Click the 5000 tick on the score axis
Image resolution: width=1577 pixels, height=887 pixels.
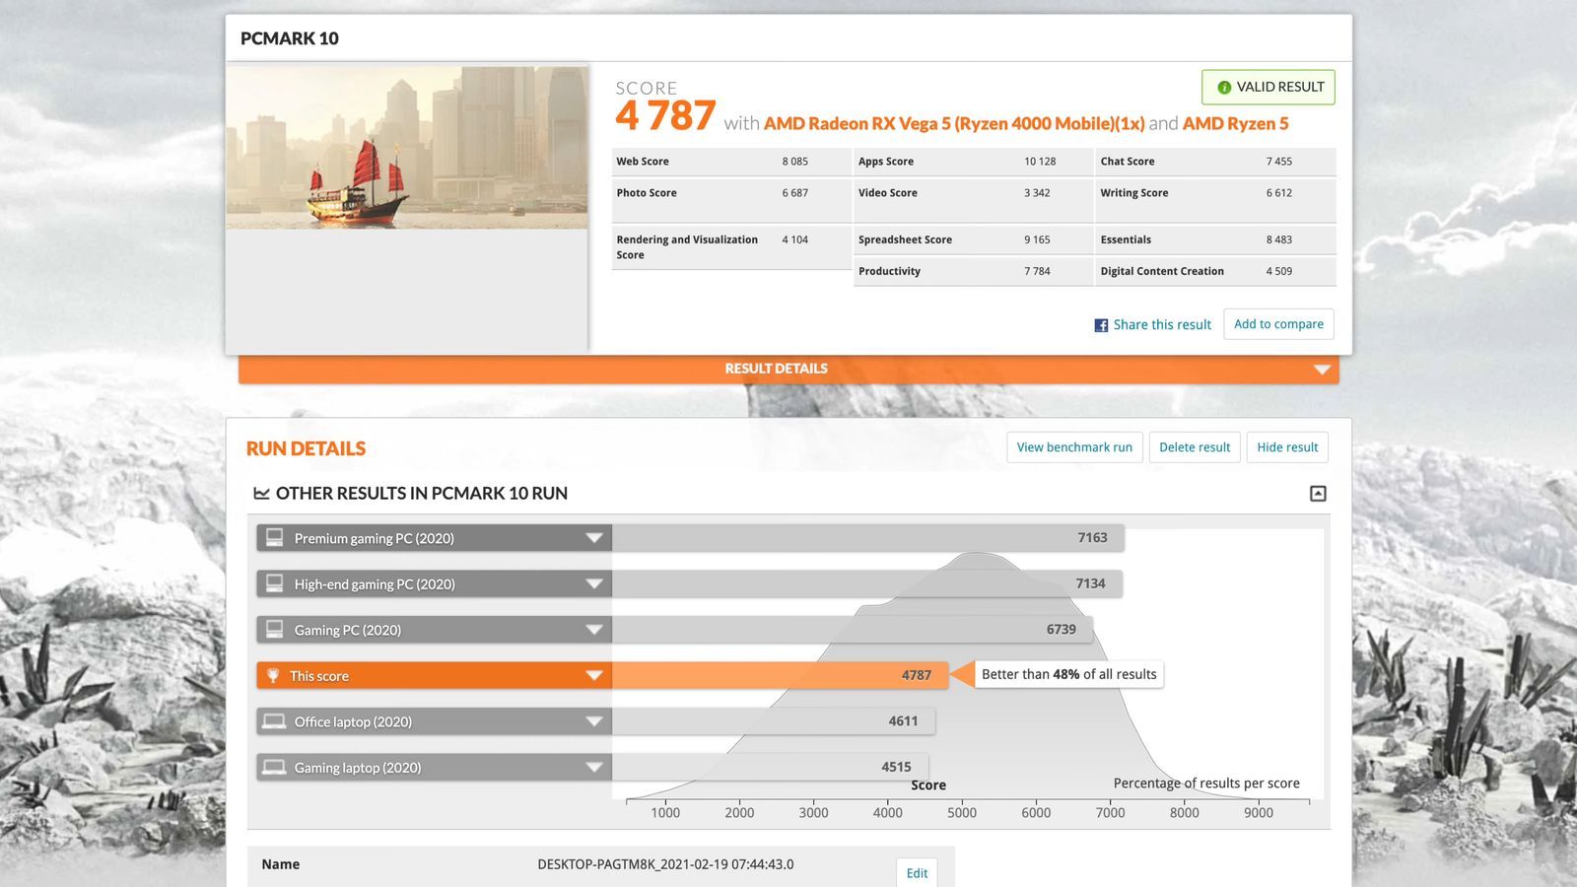(962, 812)
